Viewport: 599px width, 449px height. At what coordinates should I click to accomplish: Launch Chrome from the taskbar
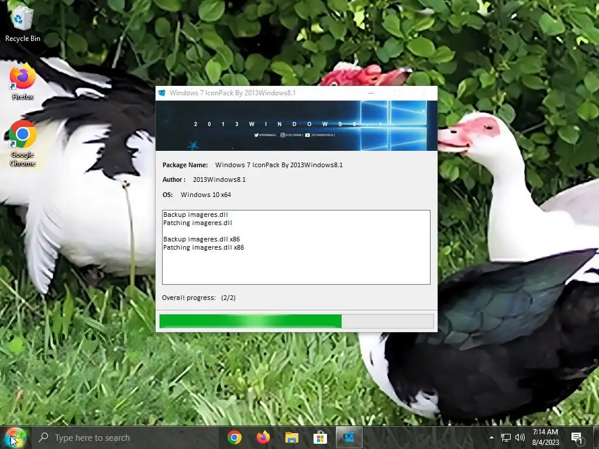pyautogui.click(x=234, y=437)
